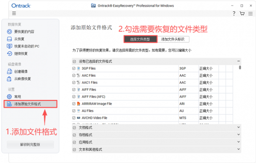The image size is (256, 163).
Task: Click the ARRIRAW Image File icon
Action: (x=79, y=104)
